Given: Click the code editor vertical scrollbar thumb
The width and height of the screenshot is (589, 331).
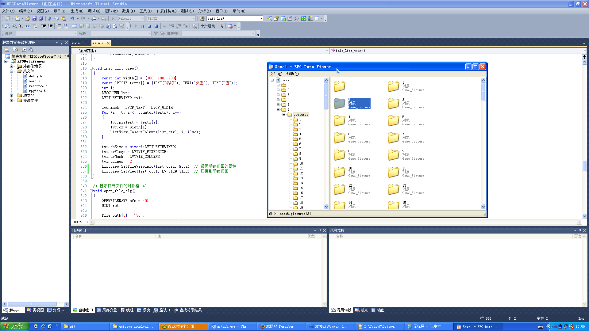Looking at the screenshot, I should tap(584, 166).
